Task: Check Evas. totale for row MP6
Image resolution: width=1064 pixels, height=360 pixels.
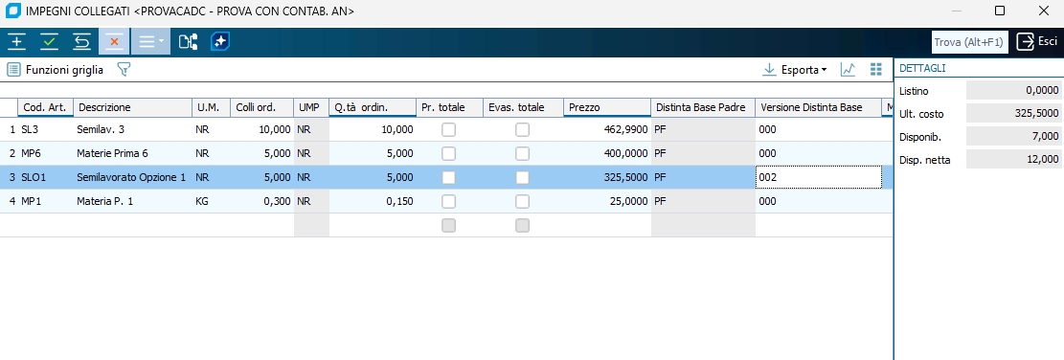Action: point(522,153)
